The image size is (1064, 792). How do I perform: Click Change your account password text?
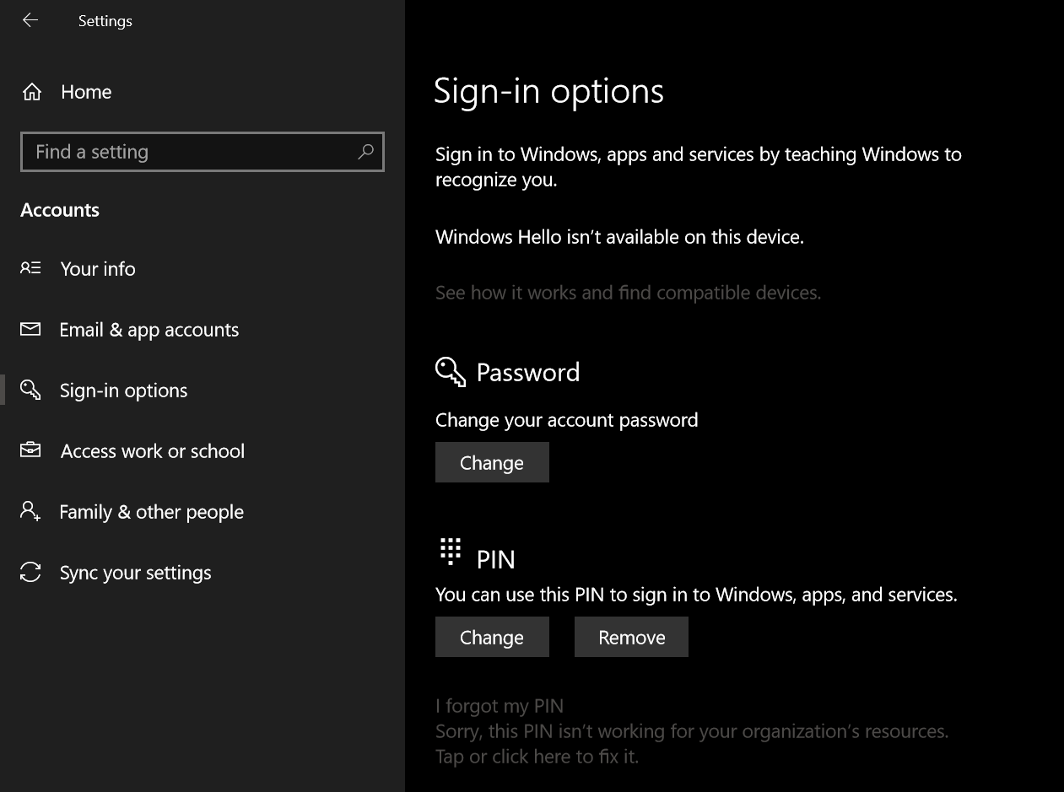(x=567, y=420)
